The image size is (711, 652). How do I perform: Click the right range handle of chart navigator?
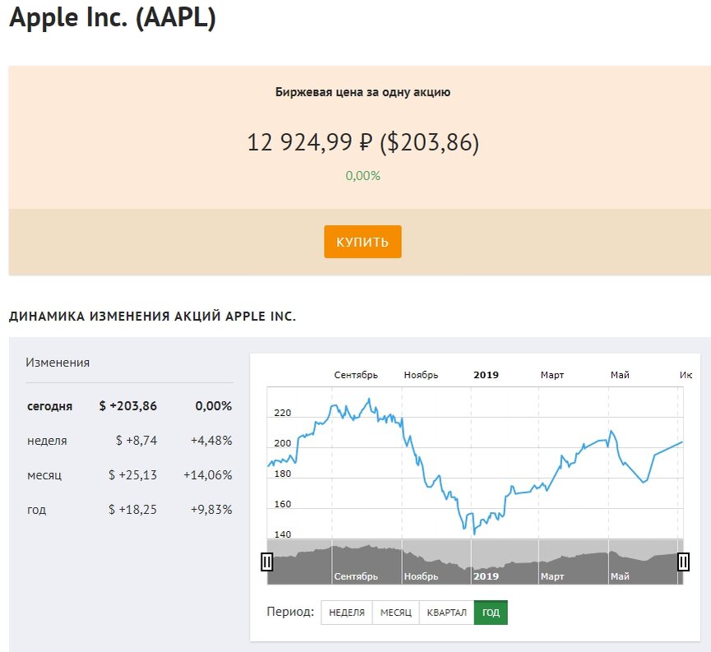pos(683,562)
